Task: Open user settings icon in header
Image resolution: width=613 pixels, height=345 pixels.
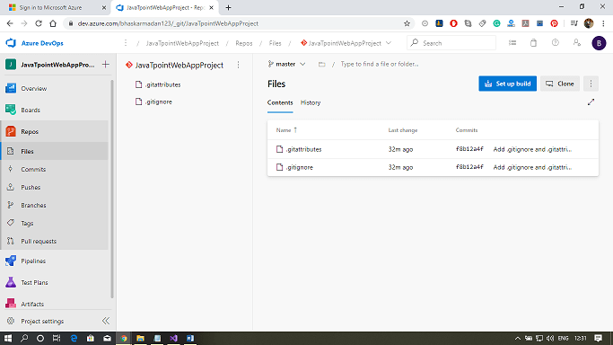Action: tap(576, 42)
